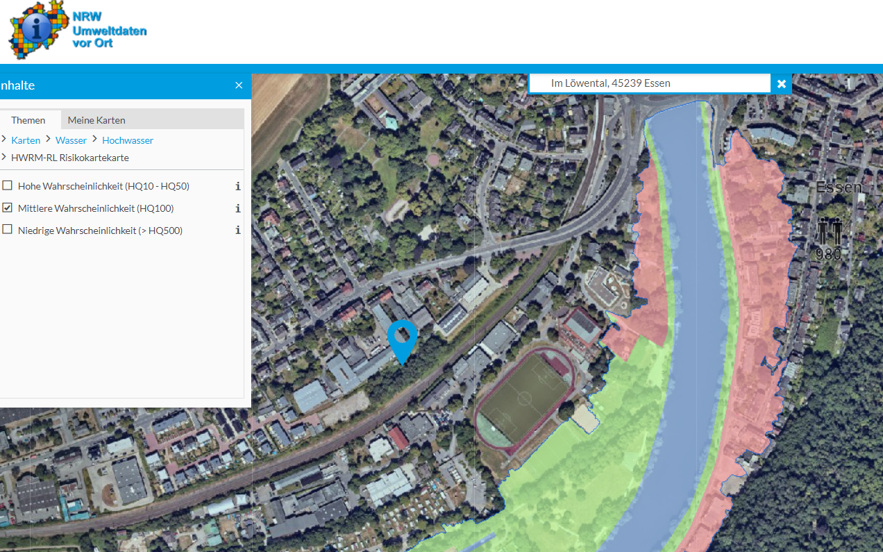Show info for Niedrige Wahrscheinlichkeit layer

click(x=237, y=231)
